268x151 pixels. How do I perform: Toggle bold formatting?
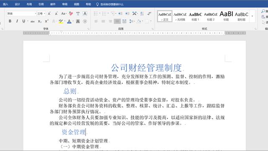pos(10,21)
